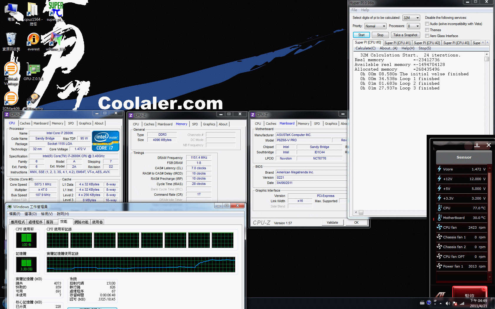The image size is (495, 309).
Task: Launch the everest desktop shortcut
Action: pyautogui.click(x=34, y=41)
